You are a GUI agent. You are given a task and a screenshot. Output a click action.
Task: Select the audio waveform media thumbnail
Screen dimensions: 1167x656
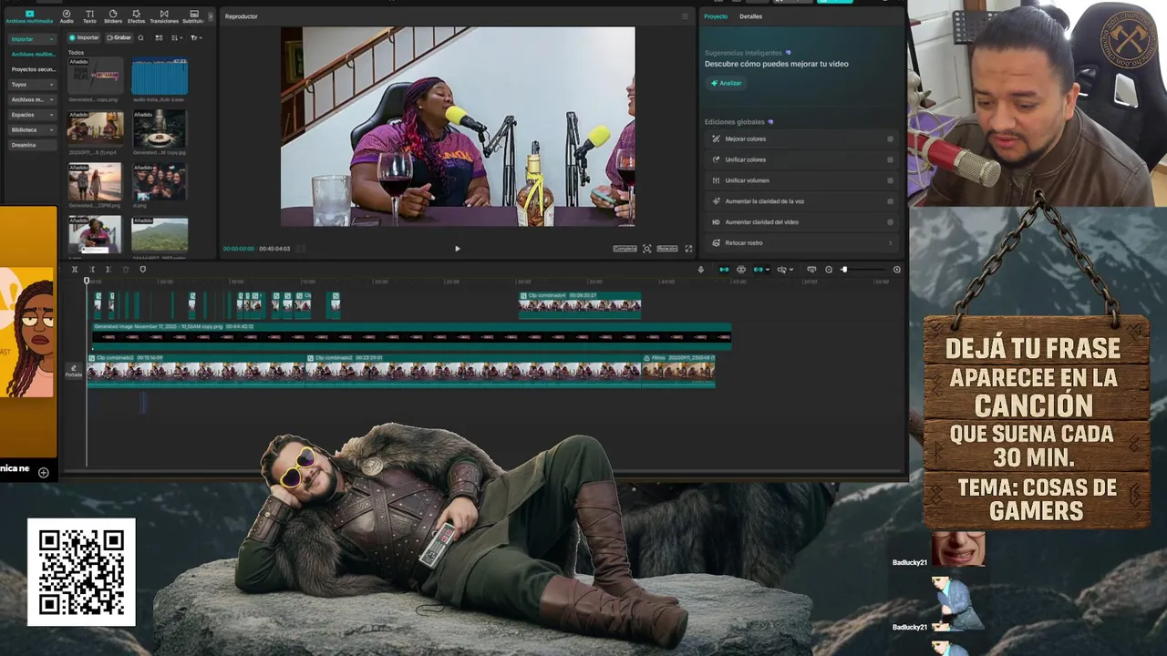point(160,77)
